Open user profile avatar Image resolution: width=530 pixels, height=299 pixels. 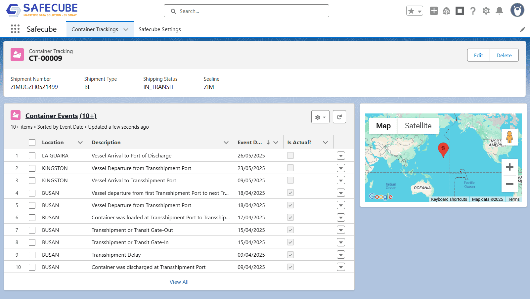517,10
